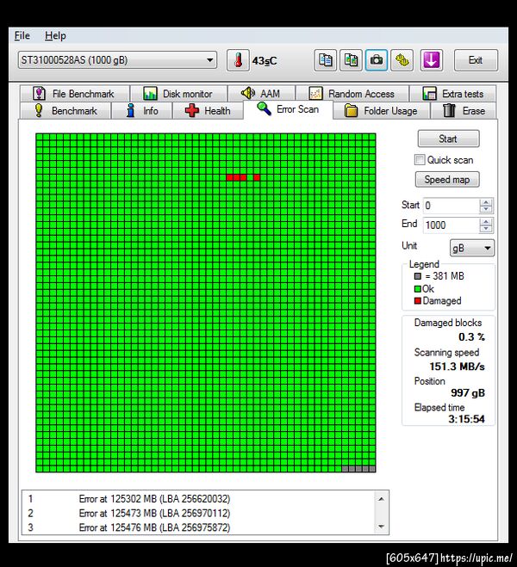Viewport: 517px width, 567px height.
Task: Open the Unit gB dropdown
Action: point(471,248)
